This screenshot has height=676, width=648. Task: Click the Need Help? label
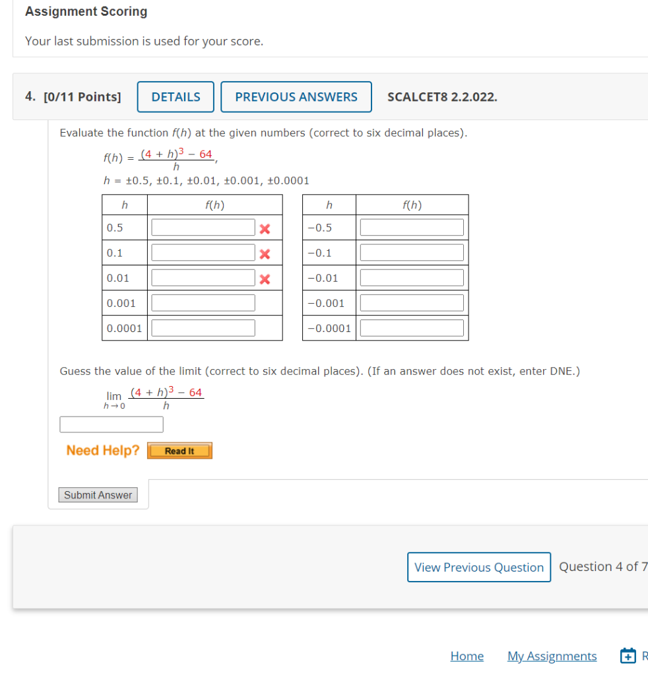[102, 450]
